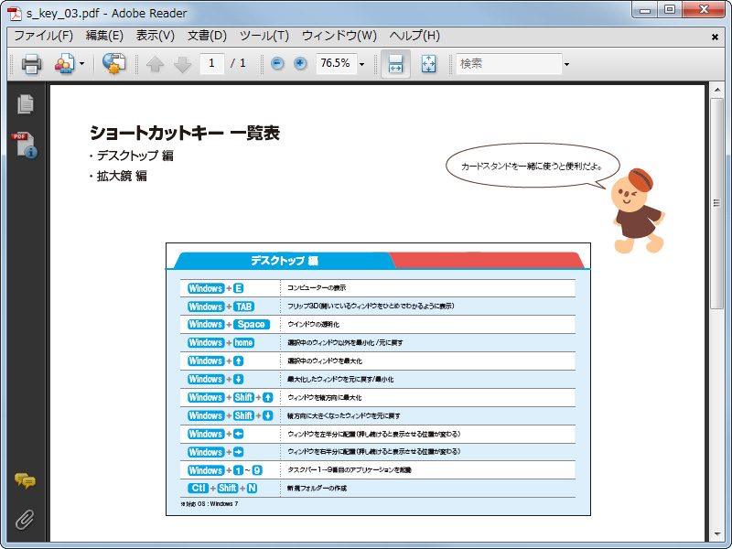Toggle the fit width scrolling mode
This screenshot has width=732, height=549.
395,63
